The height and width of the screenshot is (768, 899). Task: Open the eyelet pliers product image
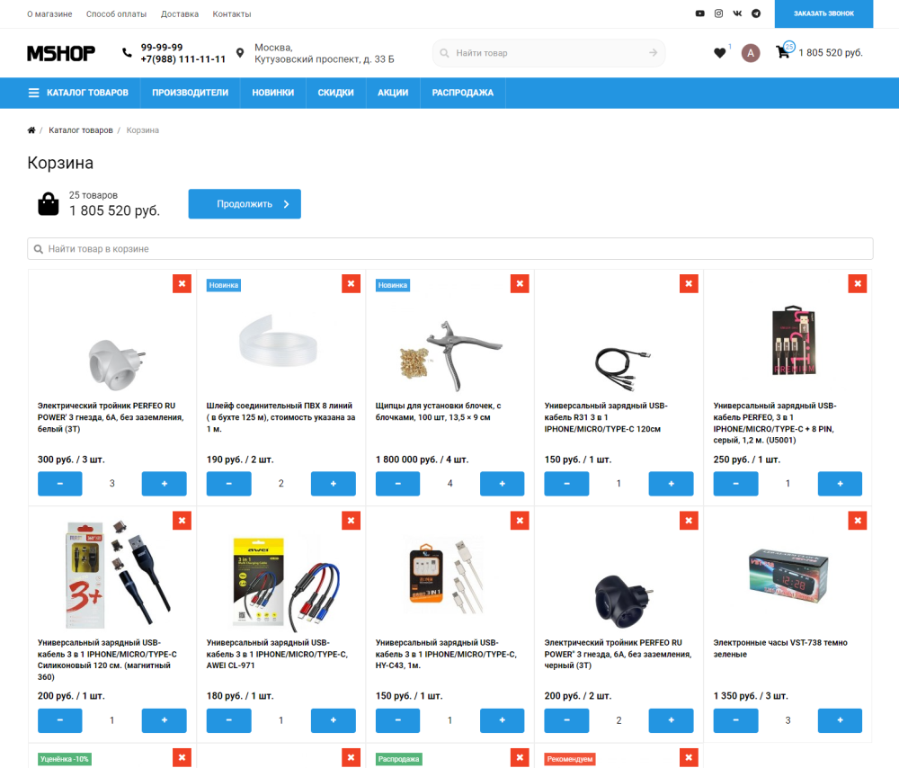tap(450, 355)
